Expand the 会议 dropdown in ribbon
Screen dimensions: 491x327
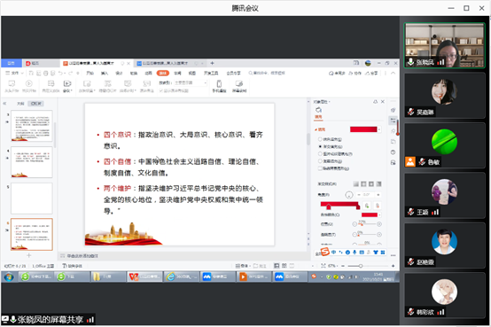pyautogui.click(x=67, y=90)
